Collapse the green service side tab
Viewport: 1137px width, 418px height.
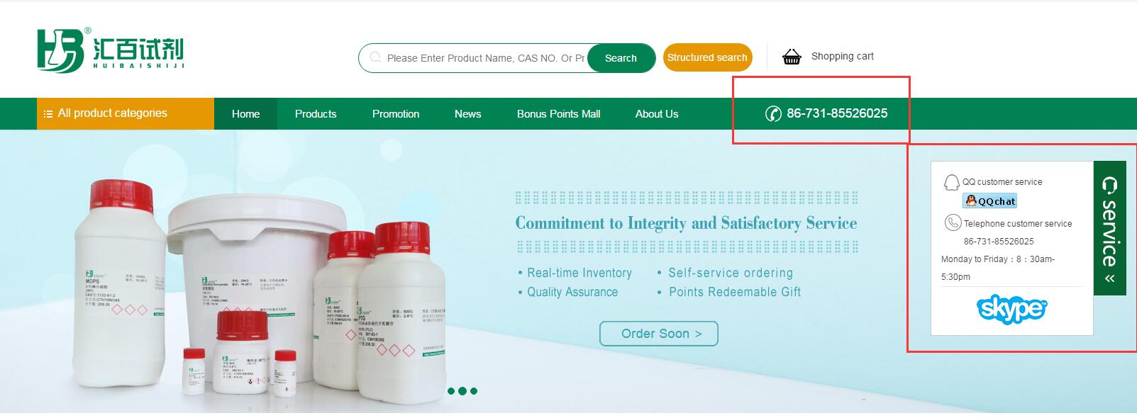(x=1109, y=227)
